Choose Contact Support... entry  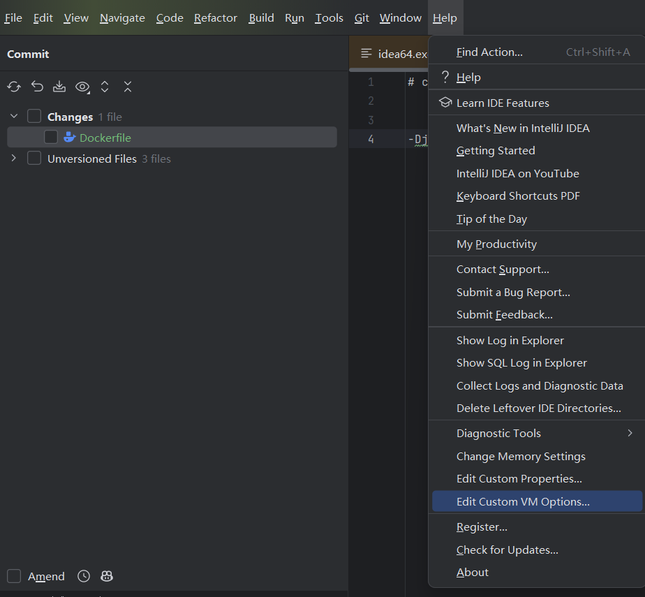point(537,269)
